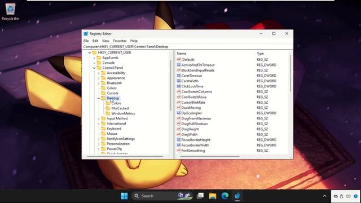Click the Bluetooth folder icon
Viewport: 361px width, 203px height.
(x=103, y=83)
